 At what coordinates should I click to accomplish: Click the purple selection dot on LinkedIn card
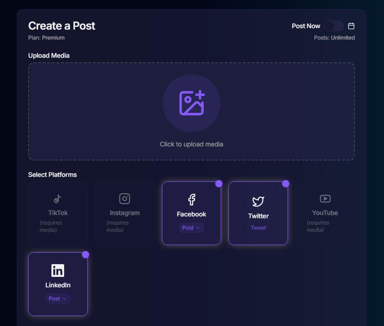pyautogui.click(x=85, y=255)
